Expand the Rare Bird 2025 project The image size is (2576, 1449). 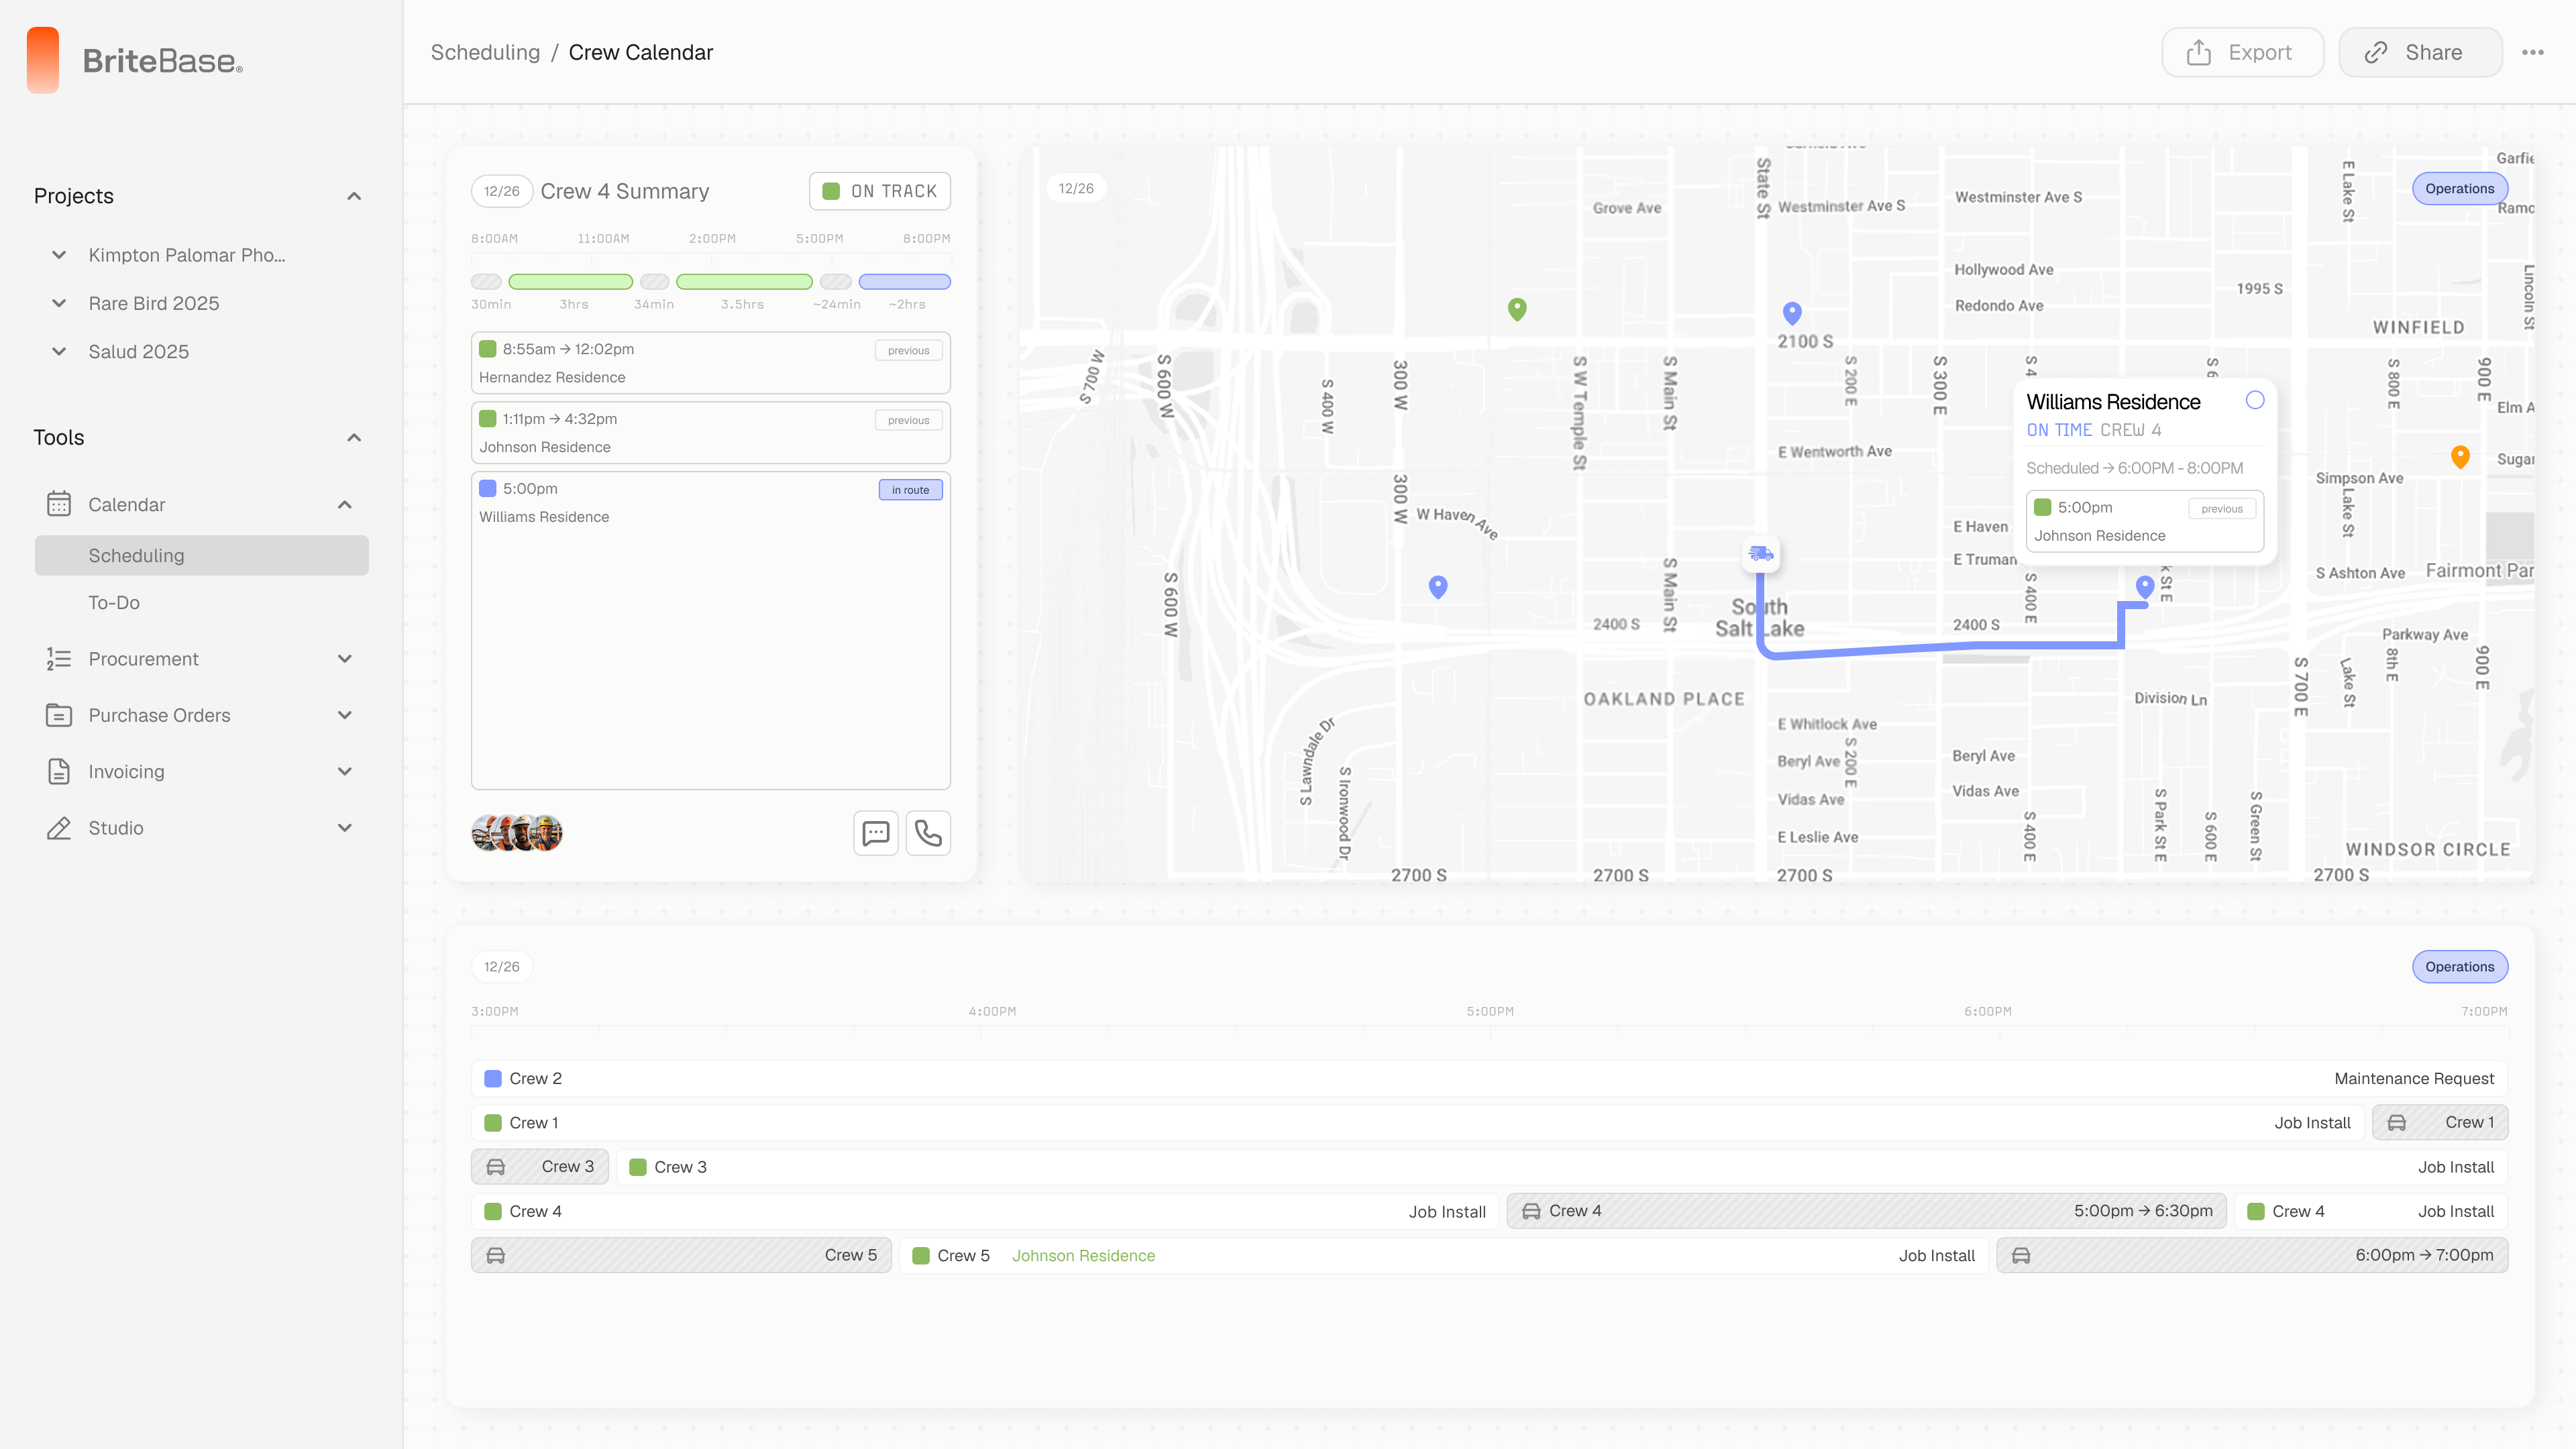59,303
